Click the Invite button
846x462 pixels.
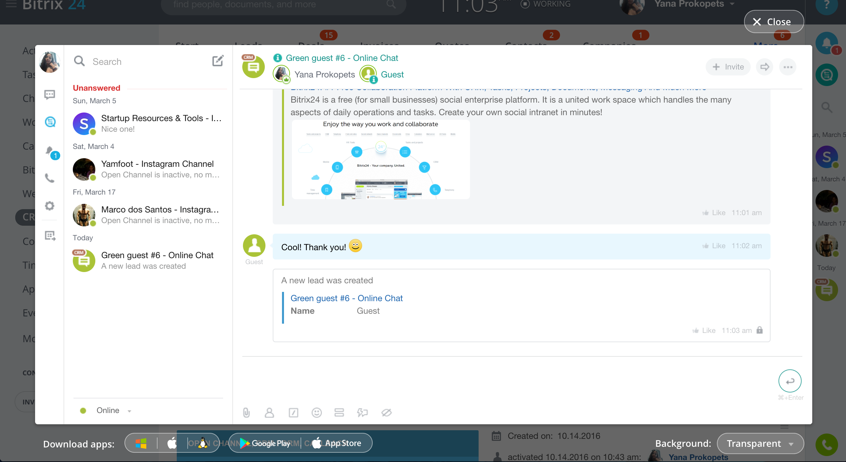pos(728,67)
